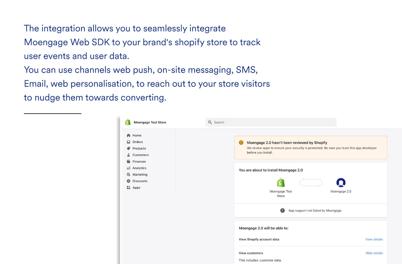Click into the Search field
Screen dimensions: 402x264
pyautogui.click(x=271, y=122)
